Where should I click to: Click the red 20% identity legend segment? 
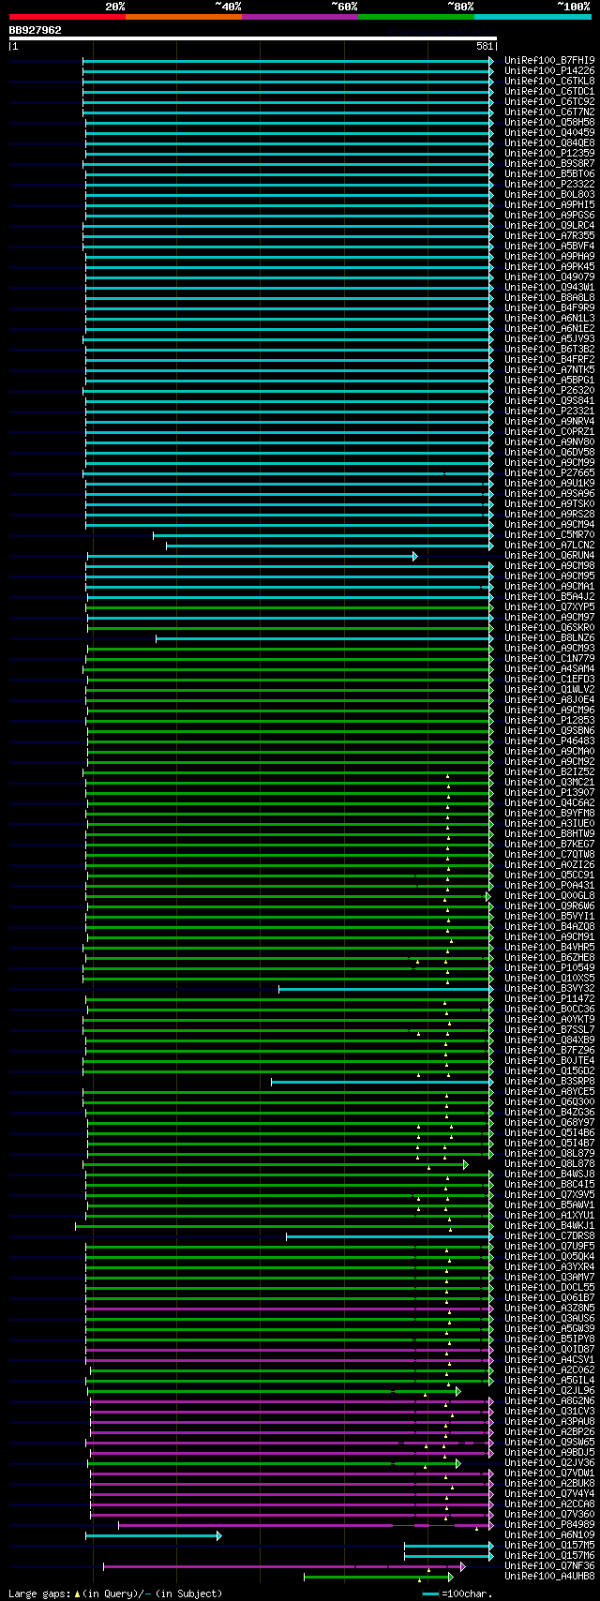[67, 17]
